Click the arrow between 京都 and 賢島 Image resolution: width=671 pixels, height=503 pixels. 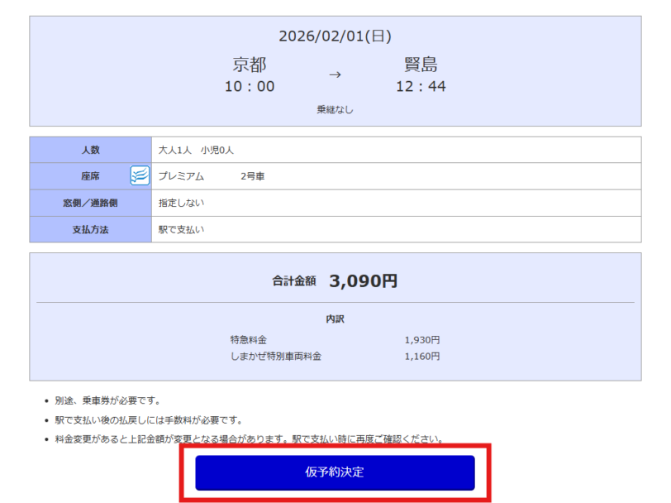pyautogui.click(x=335, y=74)
